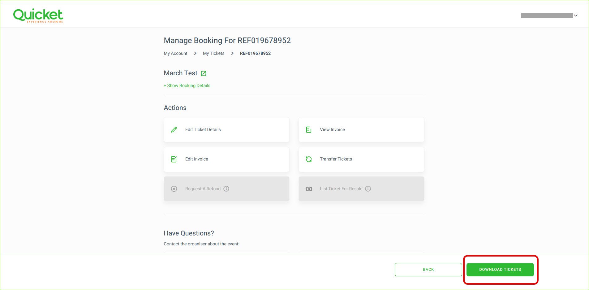Click the REF019678952 breadcrumb item
Screen dimensions: 589x290
pos(255,53)
